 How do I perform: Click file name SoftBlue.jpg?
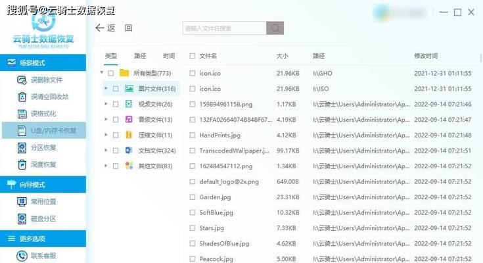[216, 213]
